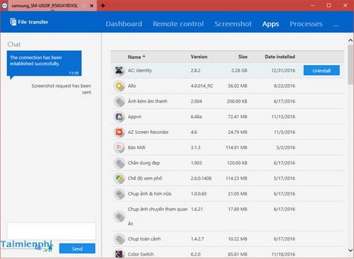This screenshot has width=354, height=259.
Task: Go to the Processes tab
Action: coord(306,24)
